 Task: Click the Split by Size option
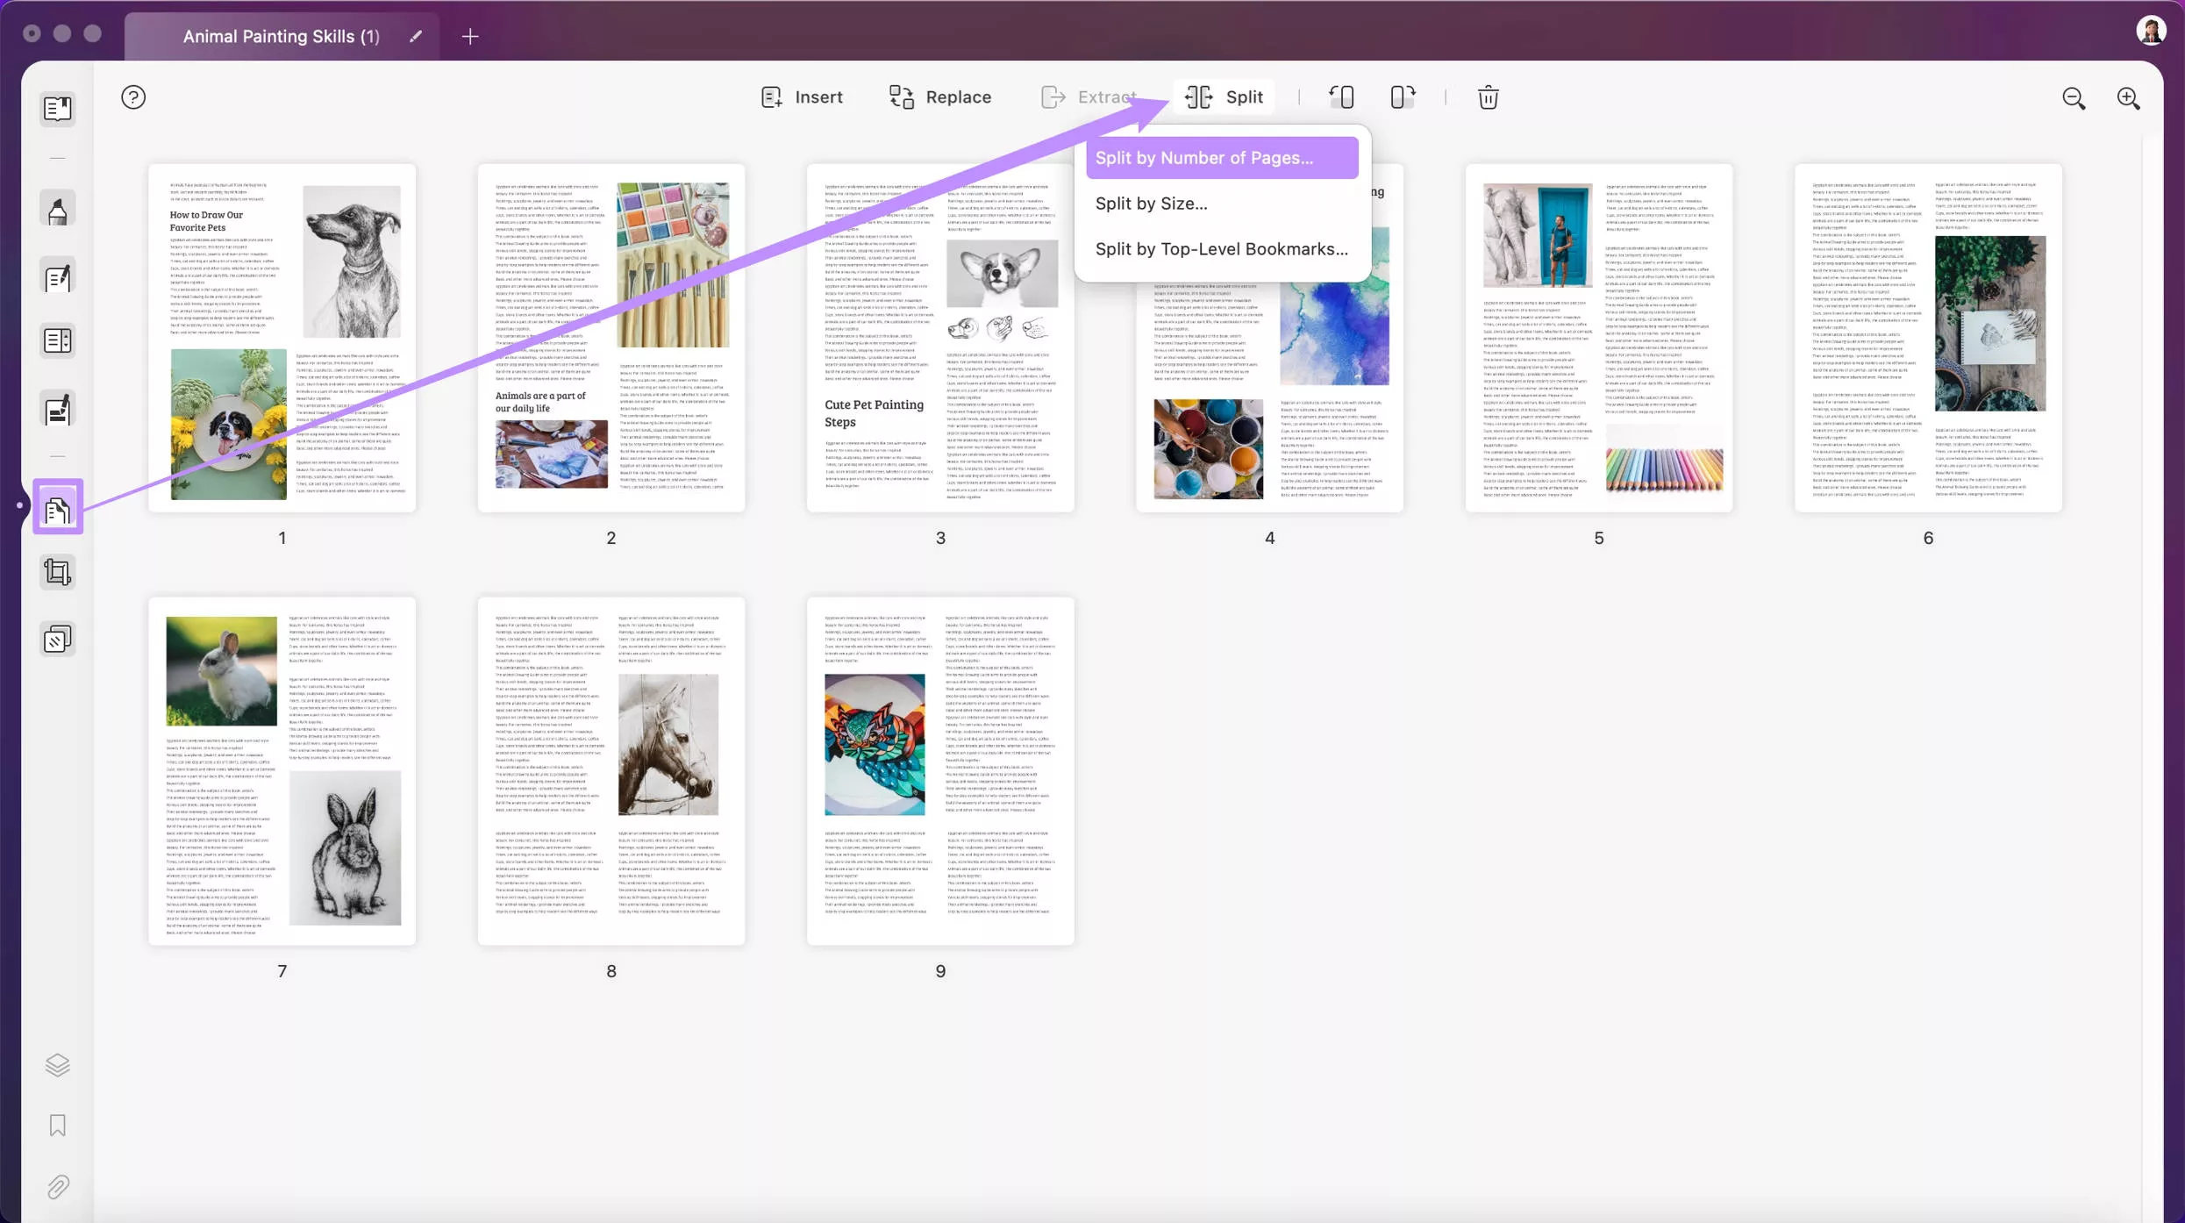coord(1155,203)
